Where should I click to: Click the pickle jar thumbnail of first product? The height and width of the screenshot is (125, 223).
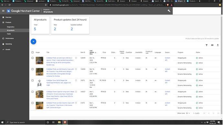39,60
